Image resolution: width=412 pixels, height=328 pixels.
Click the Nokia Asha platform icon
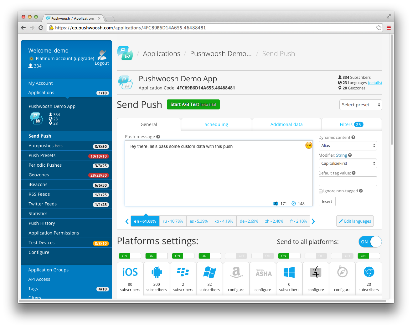pyautogui.click(x=263, y=273)
